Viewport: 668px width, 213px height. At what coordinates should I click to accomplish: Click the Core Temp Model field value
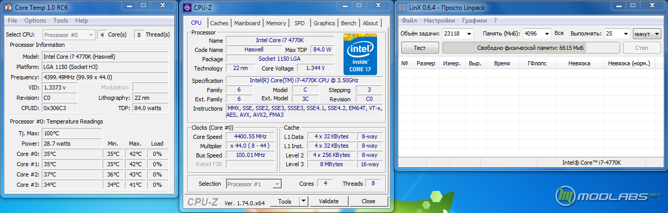point(105,57)
